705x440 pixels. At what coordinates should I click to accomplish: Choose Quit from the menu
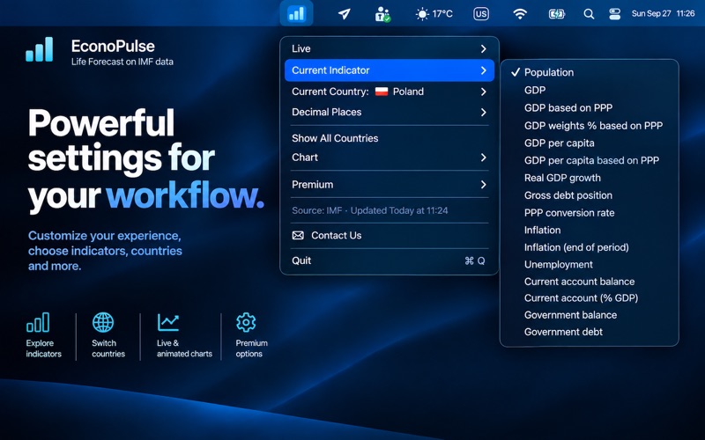pos(390,260)
